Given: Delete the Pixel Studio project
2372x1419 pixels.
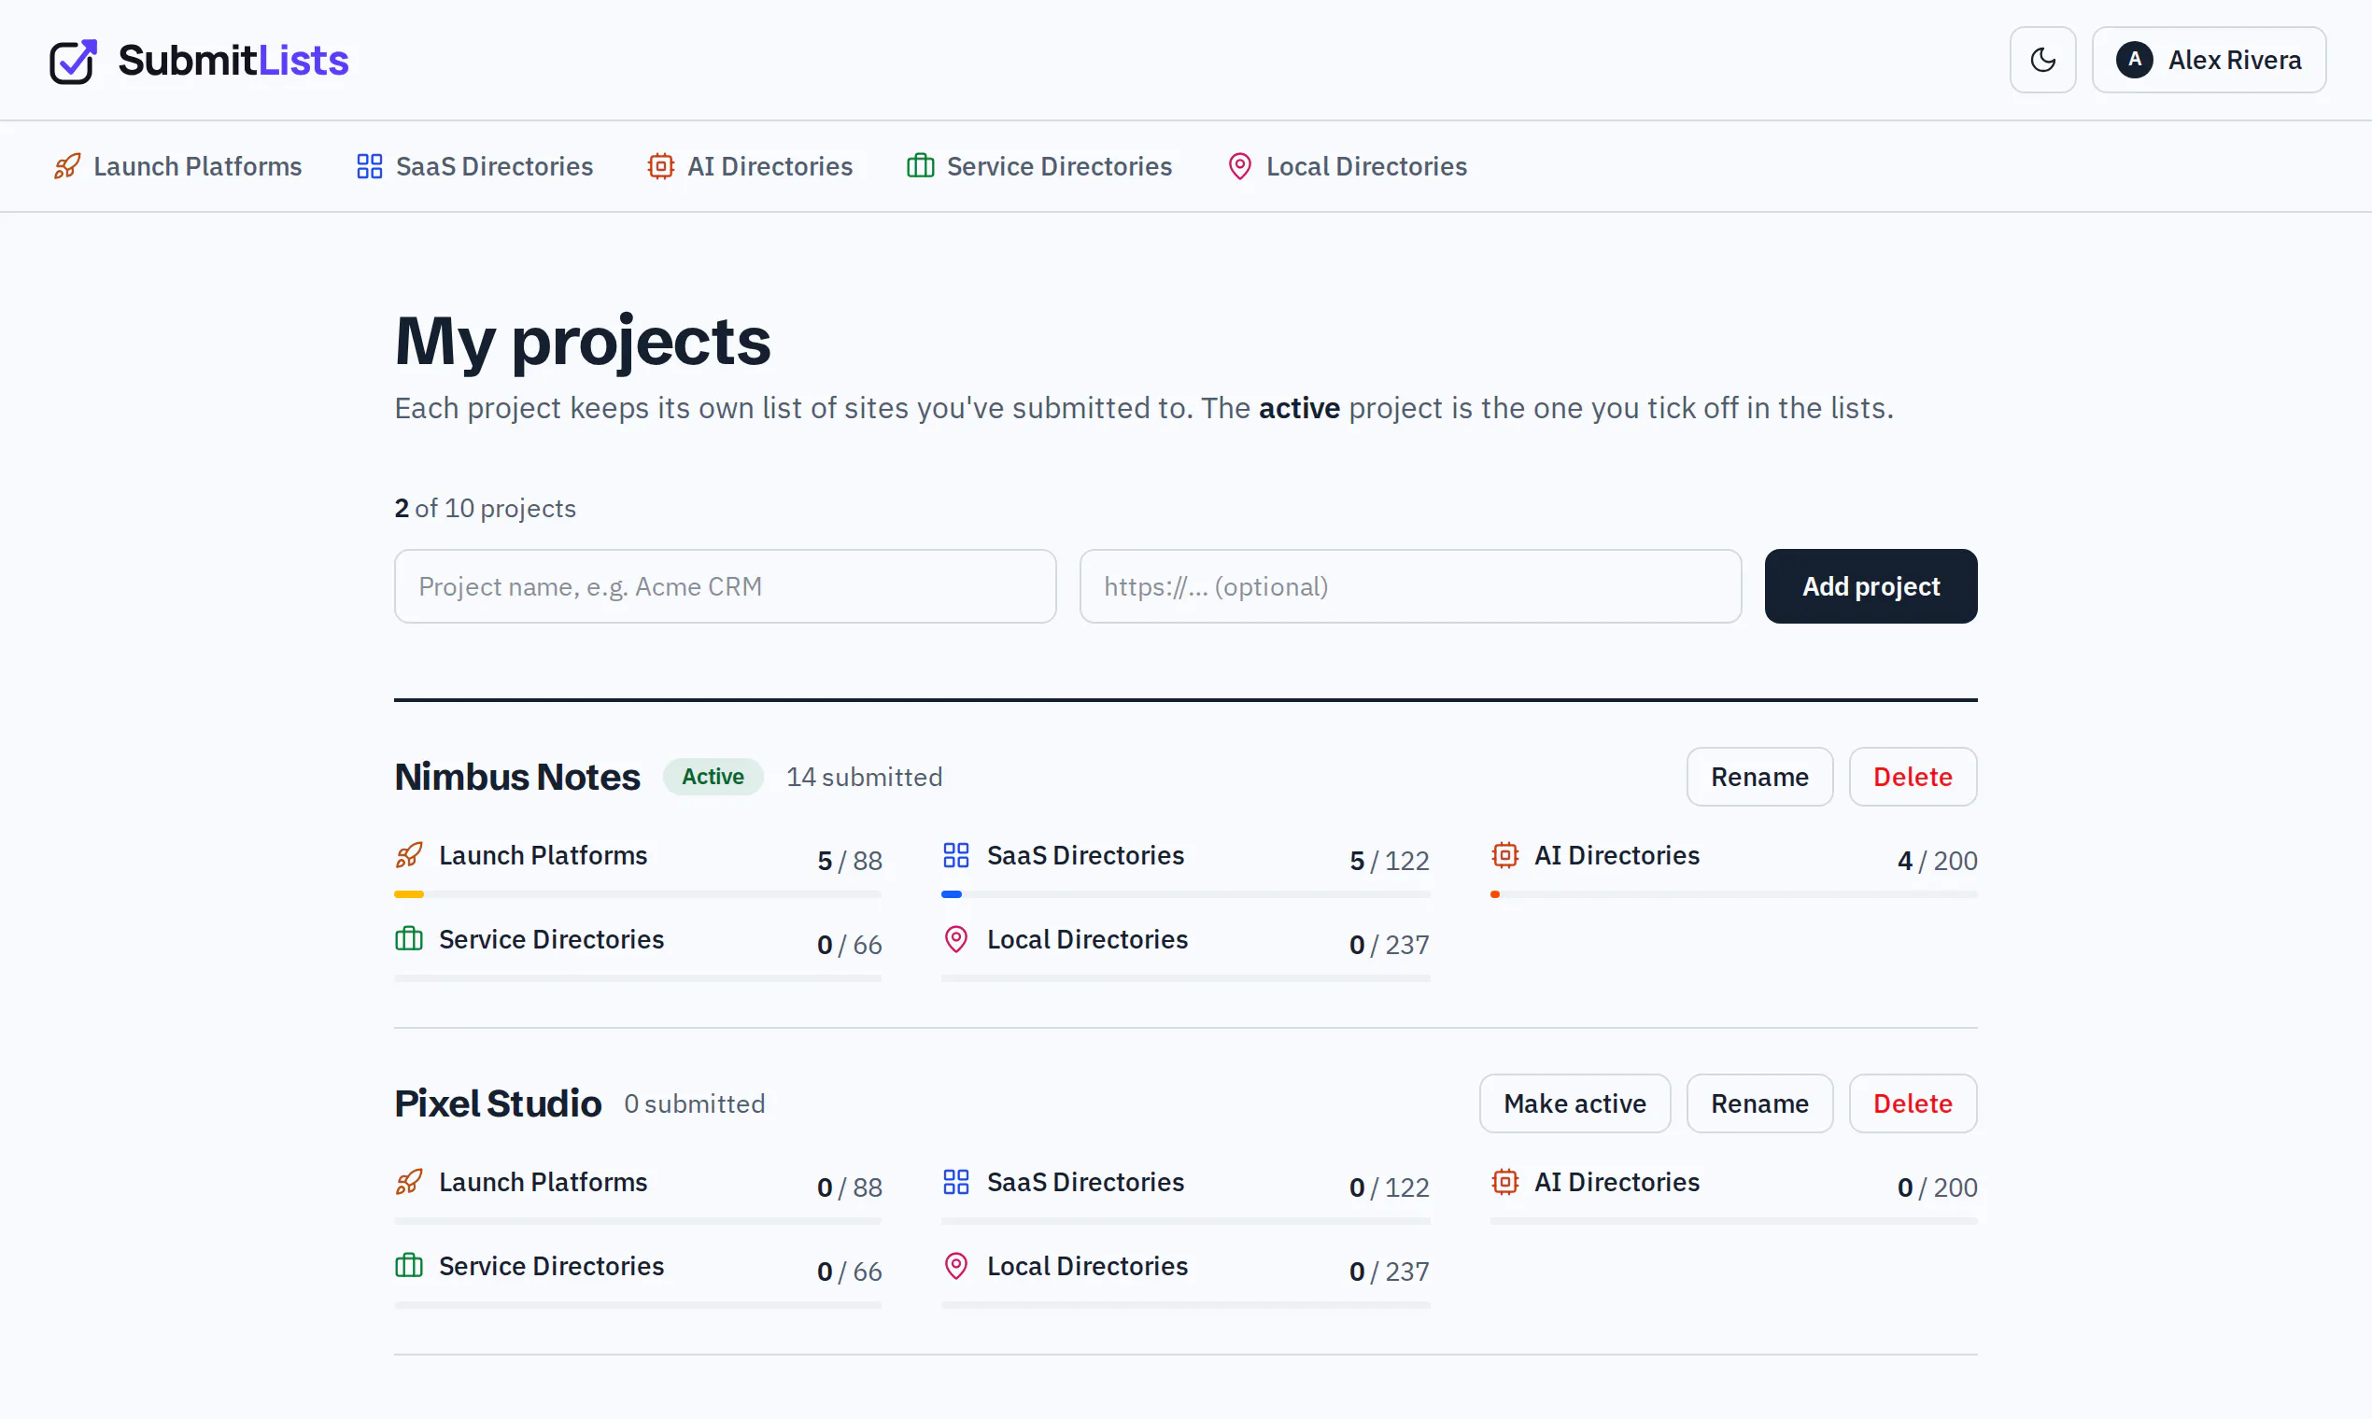Looking at the screenshot, I should click(x=1913, y=1103).
